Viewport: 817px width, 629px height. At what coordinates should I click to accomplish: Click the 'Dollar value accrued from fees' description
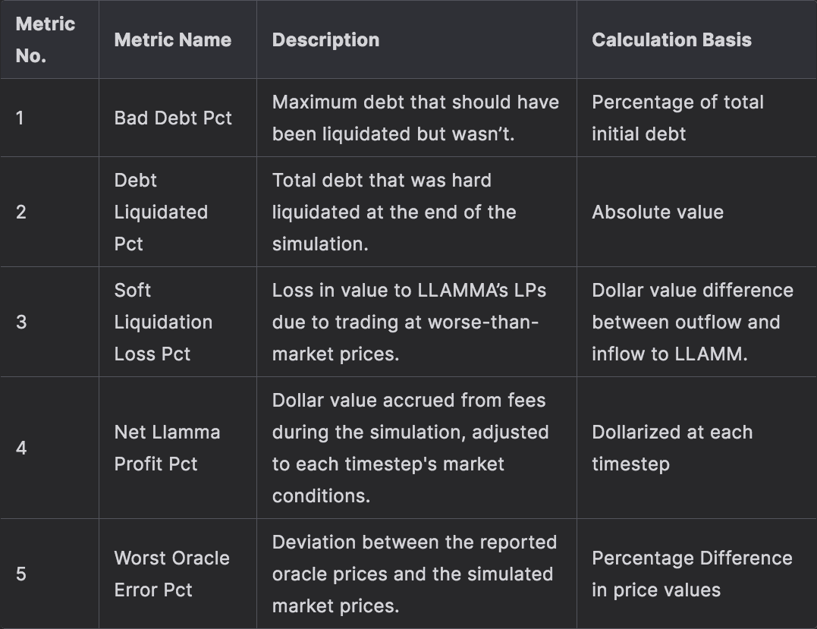410,448
